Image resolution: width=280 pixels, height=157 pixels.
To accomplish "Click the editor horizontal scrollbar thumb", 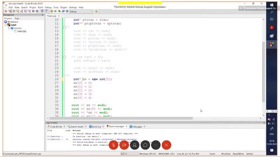I will pos(121,118).
